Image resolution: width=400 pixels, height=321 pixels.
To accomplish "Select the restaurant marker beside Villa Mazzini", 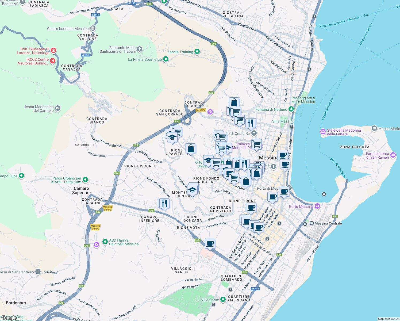I will (x=251, y=123).
